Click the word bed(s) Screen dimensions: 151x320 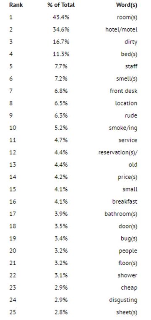[x=129, y=54]
